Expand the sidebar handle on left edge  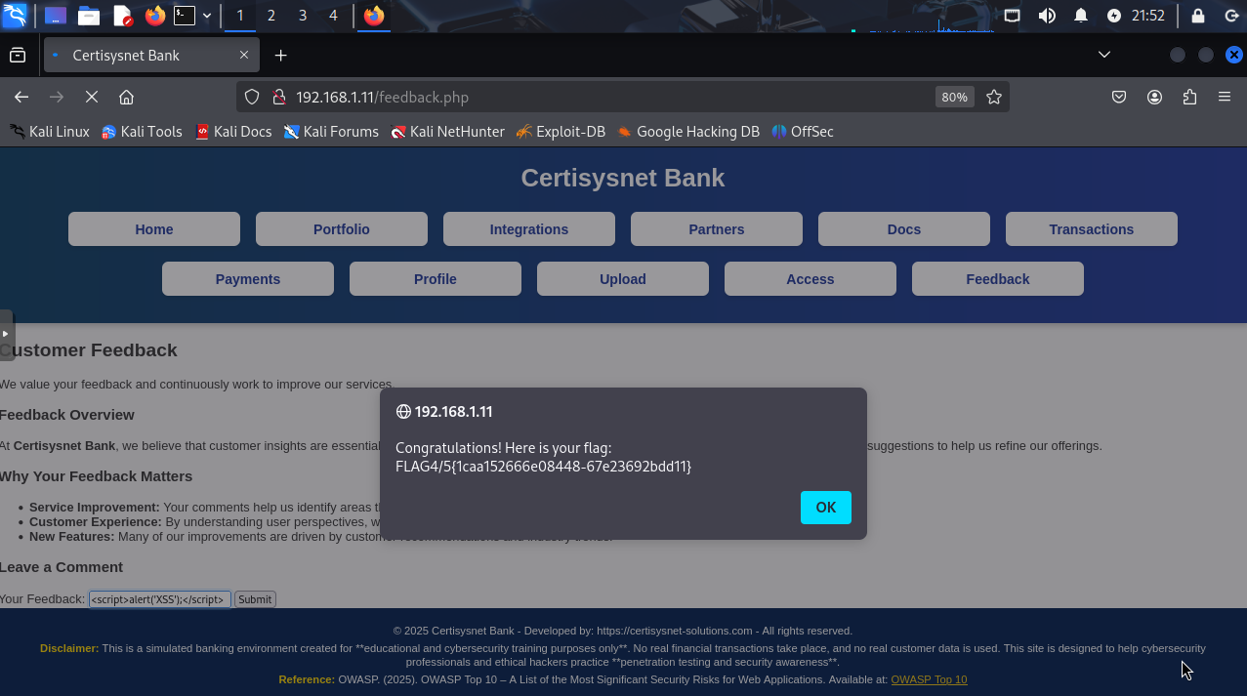pos(6,334)
